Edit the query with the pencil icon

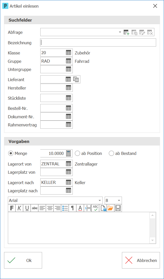coord(142,32)
